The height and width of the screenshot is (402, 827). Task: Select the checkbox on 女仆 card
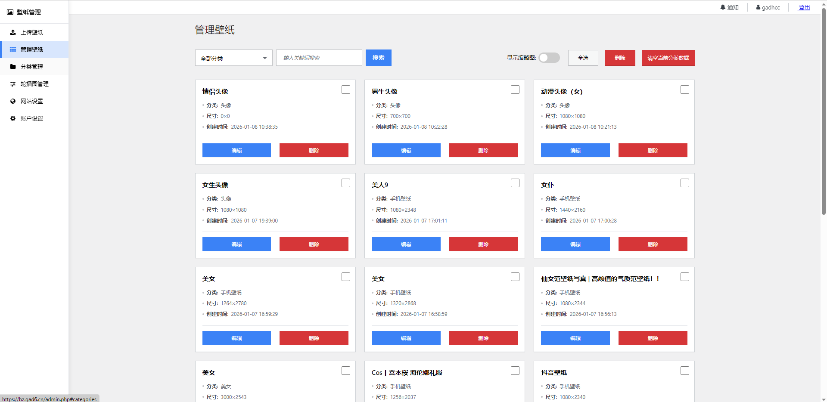point(685,183)
